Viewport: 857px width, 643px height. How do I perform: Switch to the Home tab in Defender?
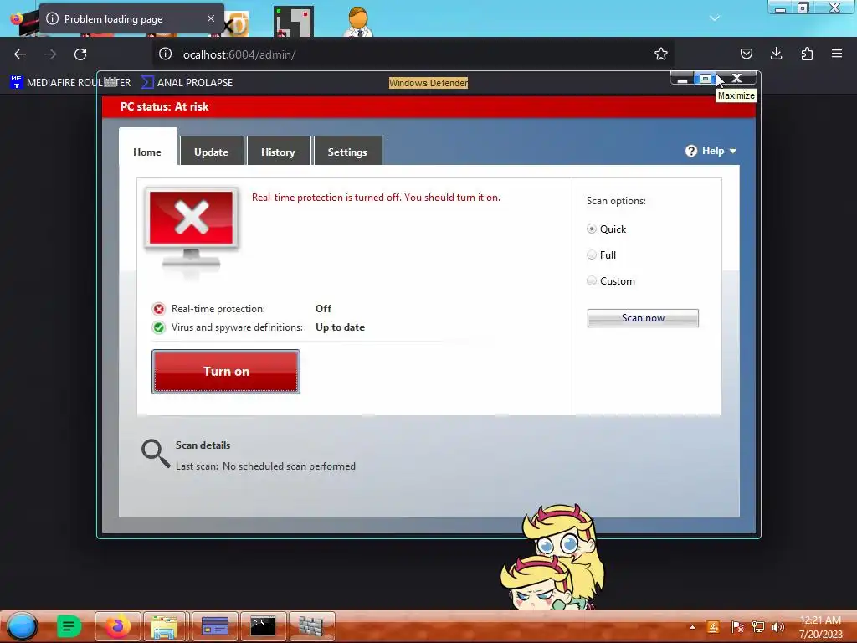click(147, 152)
